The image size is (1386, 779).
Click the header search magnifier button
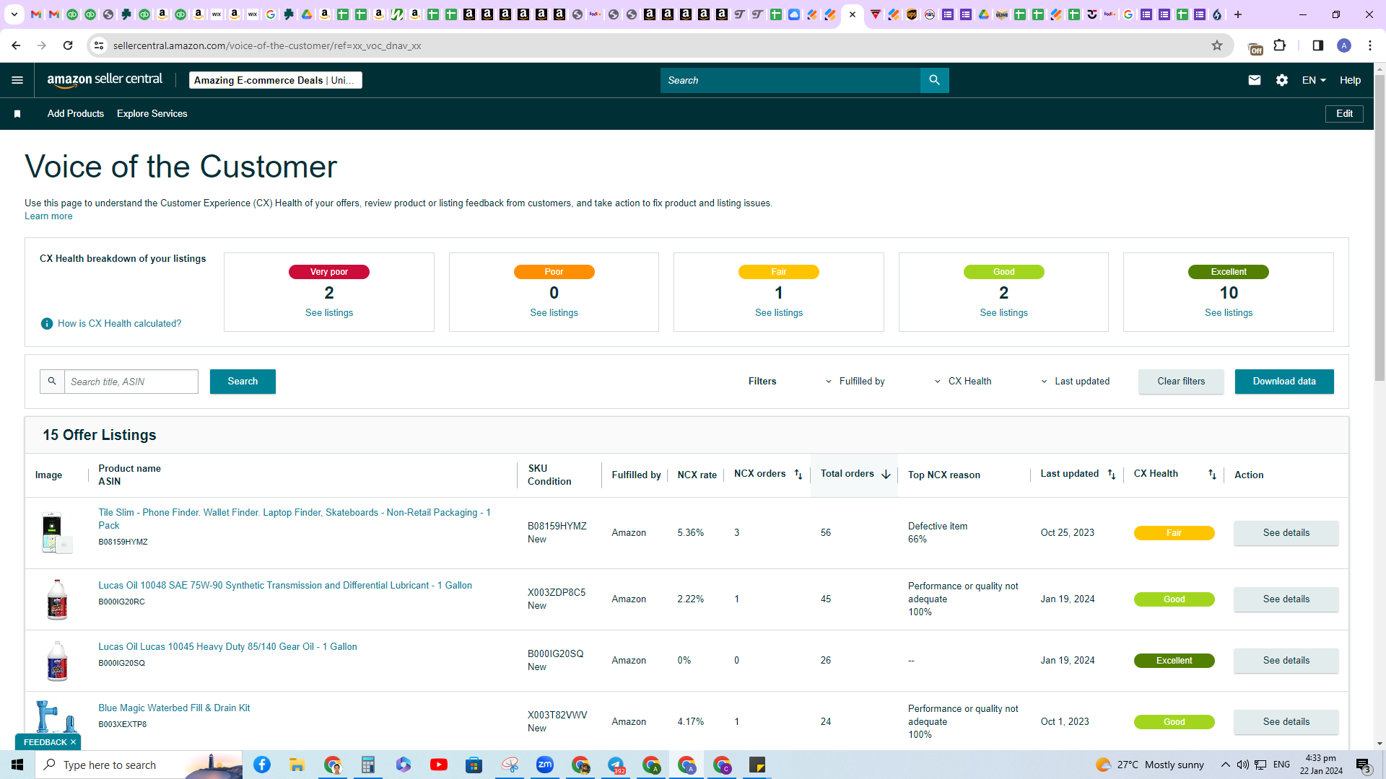[x=934, y=80]
